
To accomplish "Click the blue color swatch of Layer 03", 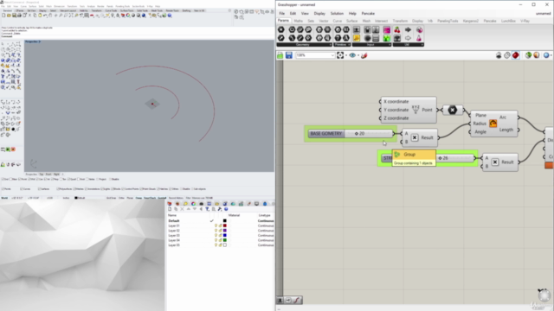I will coord(225,235).
